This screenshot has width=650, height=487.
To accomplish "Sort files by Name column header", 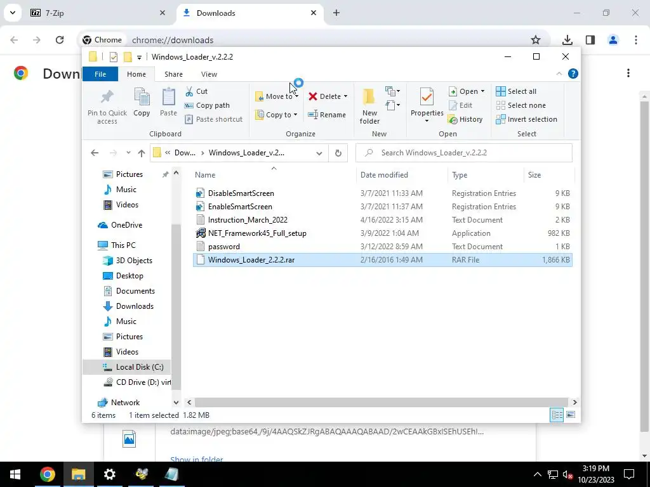I will [273, 175].
